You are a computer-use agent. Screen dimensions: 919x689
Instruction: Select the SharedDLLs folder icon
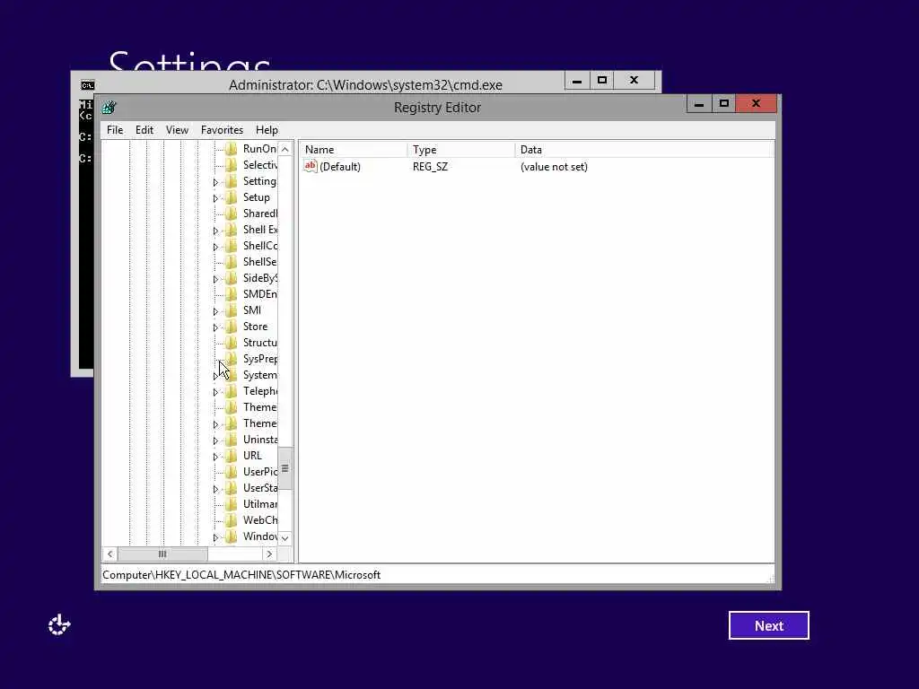[x=232, y=214]
